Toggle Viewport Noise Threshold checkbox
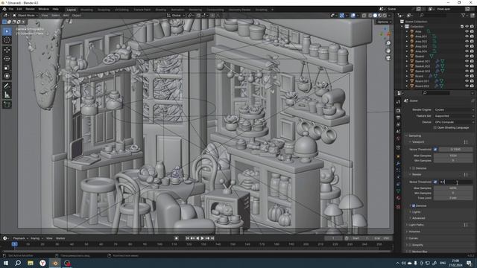Viewport: 477px width, 268px height. 435,149
